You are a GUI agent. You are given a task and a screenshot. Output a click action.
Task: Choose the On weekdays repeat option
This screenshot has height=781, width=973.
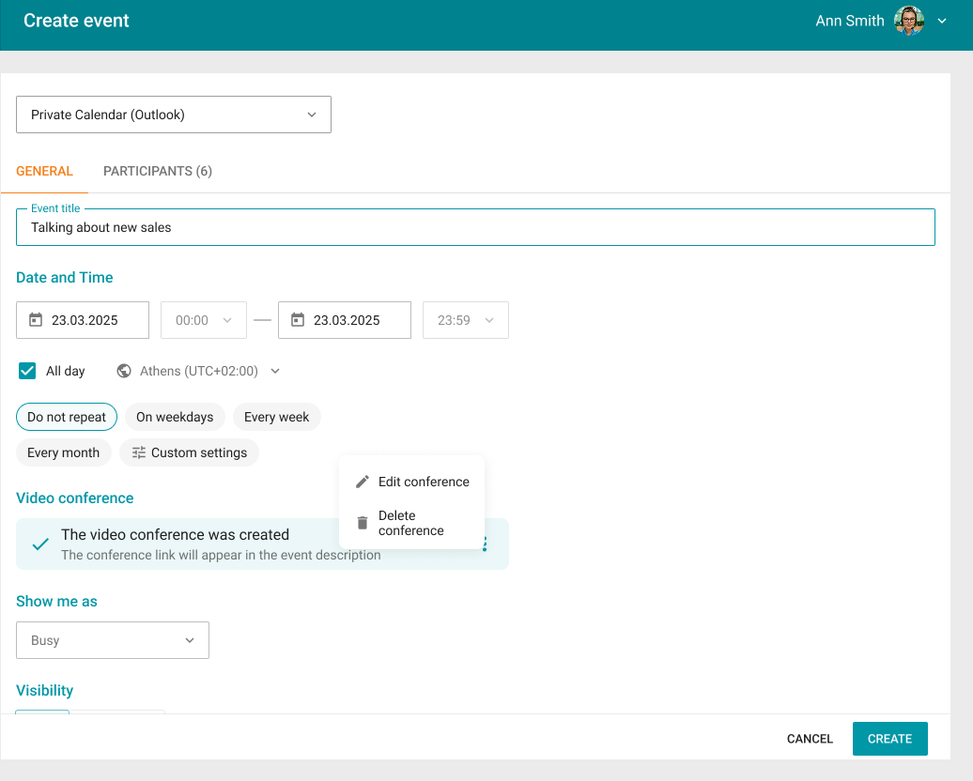click(175, 417)
